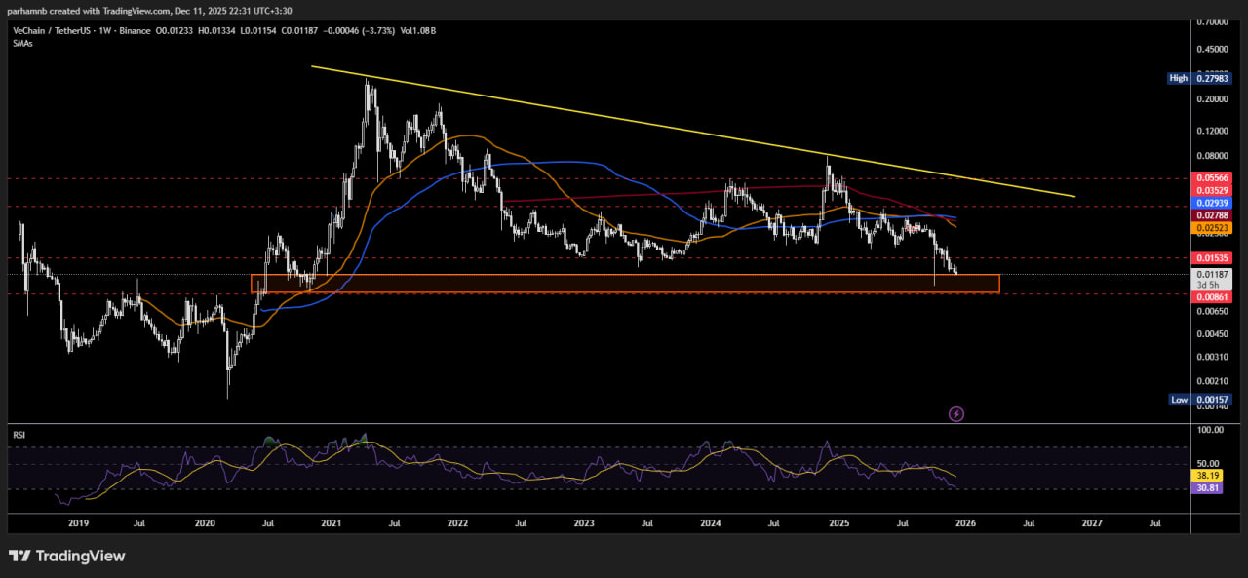
Task: Click the 2021 label on time axis
Action: (331, 523)
